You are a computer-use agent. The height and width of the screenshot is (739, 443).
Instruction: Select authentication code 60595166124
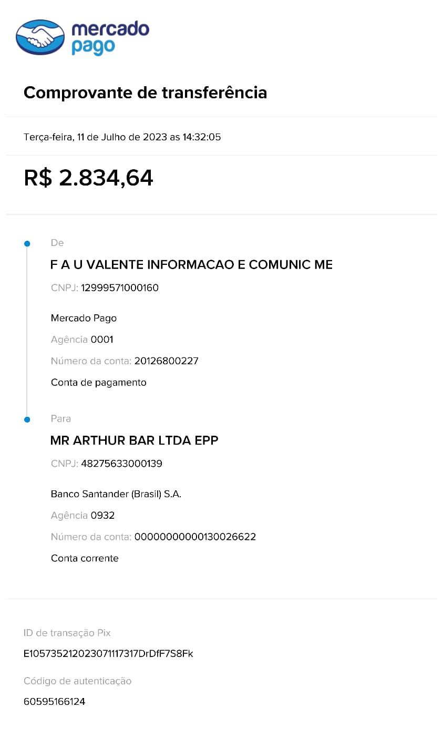pyautogui.click(x=55, y=702)
